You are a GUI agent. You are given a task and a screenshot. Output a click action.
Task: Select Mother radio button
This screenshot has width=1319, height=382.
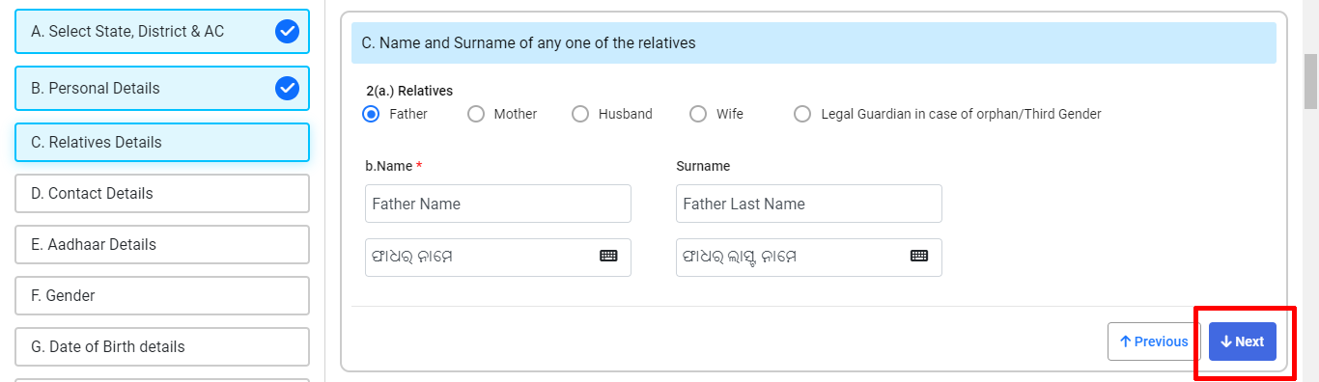476,114
